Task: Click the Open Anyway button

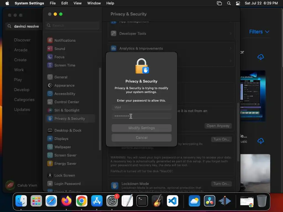Action: (218, 126)
